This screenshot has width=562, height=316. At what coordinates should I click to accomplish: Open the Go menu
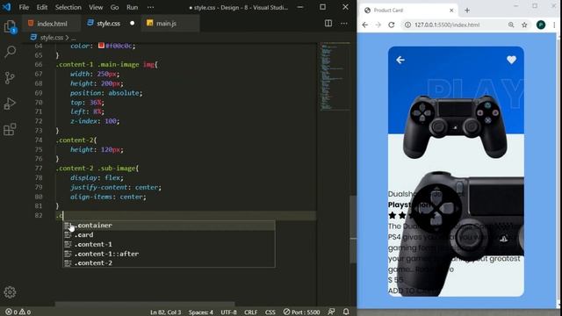pos(114,7)
